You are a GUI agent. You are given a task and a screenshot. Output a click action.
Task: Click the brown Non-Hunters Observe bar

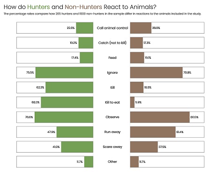pos(160,117)
